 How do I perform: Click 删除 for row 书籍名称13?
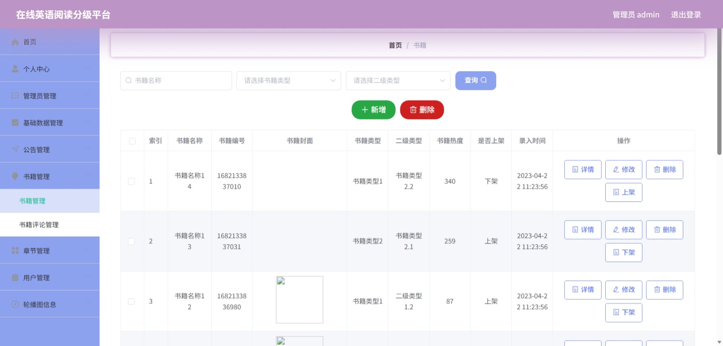[665, 230]
